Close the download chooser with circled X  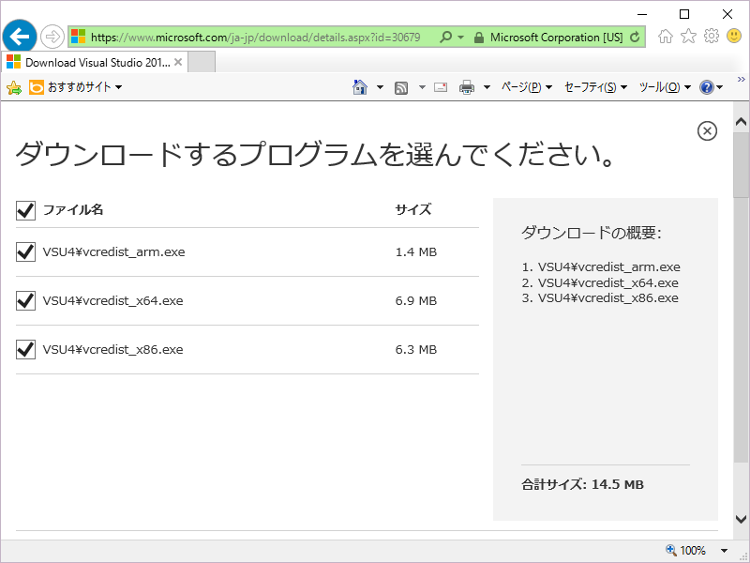tap(707, 130)
